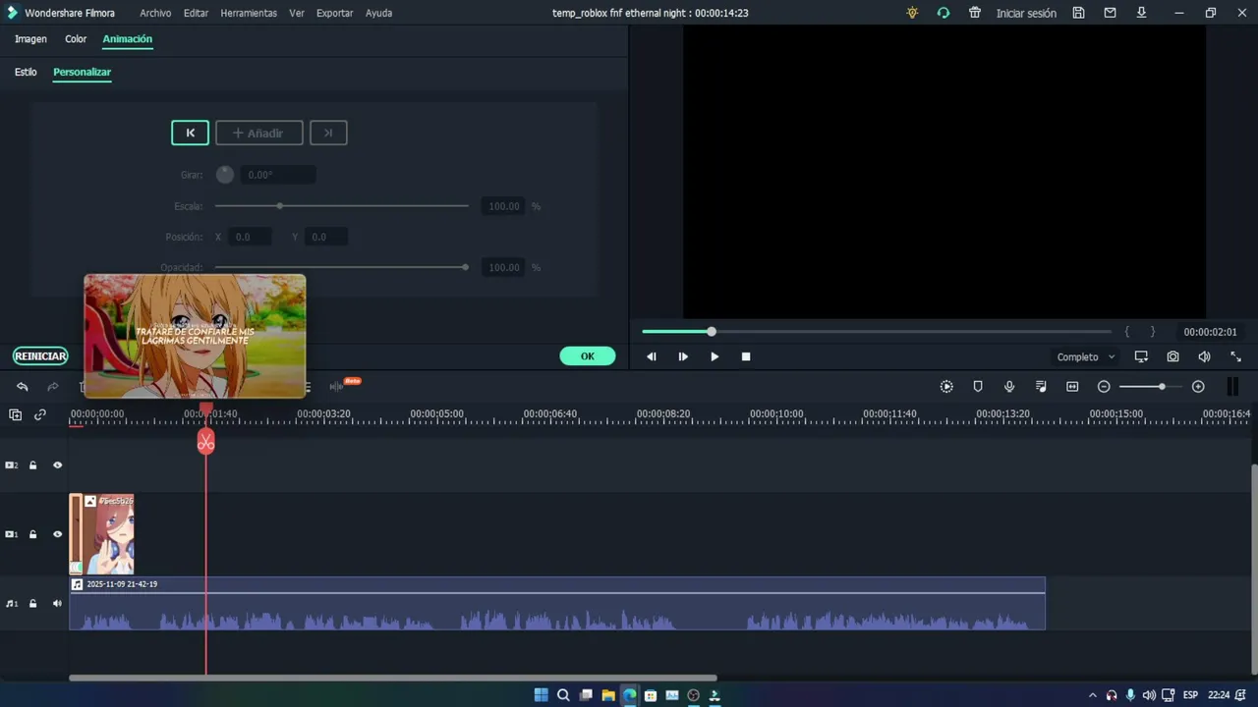Image resolution: width=1258 pixels, height=707 pixels.
Task: Click the preview progress slider knob
Action: (712, 332)
